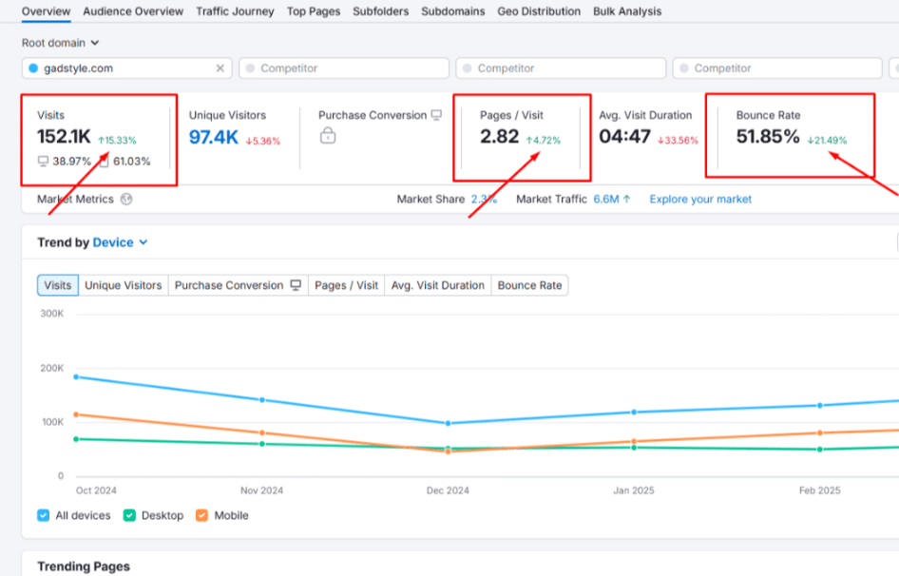Switch to the Geo Distribution tab
Image resolution: width=899 pixels, height=576 pixels.
(539, 11)
